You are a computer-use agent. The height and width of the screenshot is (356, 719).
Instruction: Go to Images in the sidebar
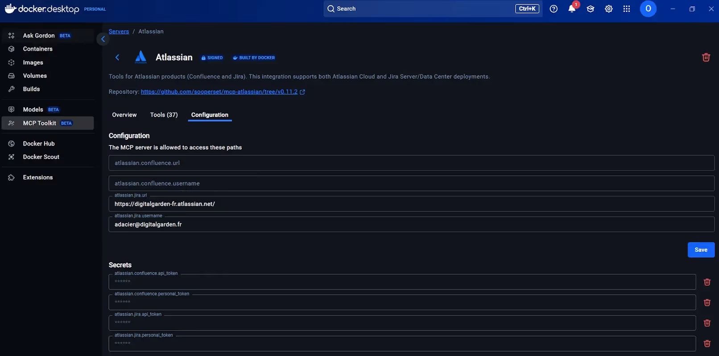(x=48, y=63)
